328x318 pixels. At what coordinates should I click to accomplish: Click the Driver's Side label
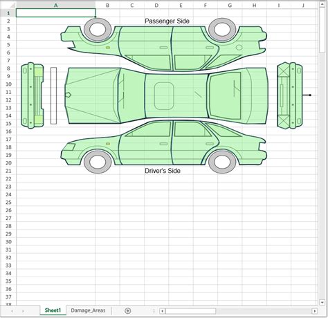163,171
